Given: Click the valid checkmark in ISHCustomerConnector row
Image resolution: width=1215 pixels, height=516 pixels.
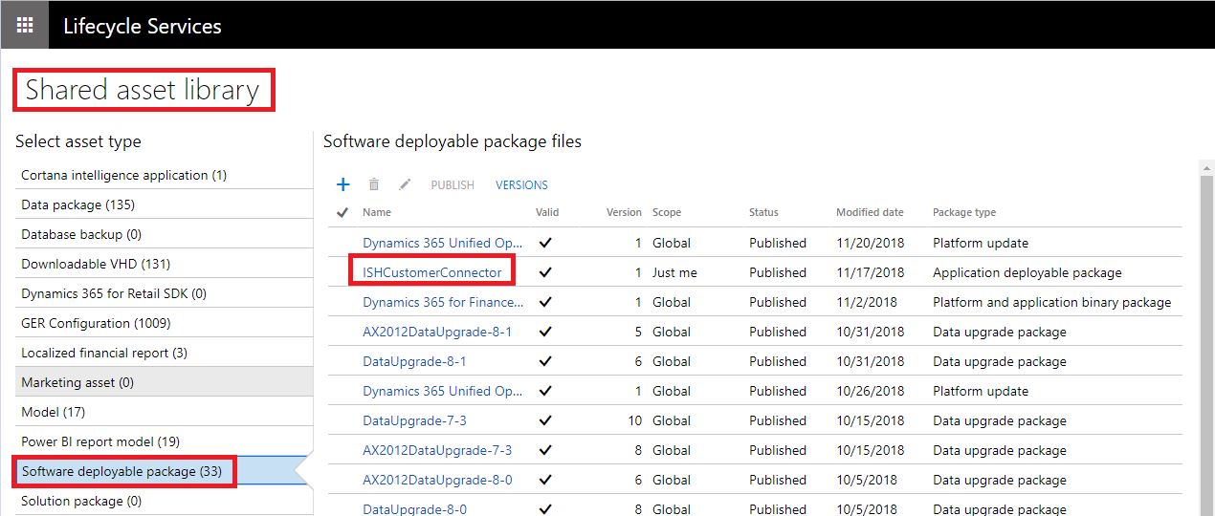Looking at the screenshot, I should pos(545,272).
